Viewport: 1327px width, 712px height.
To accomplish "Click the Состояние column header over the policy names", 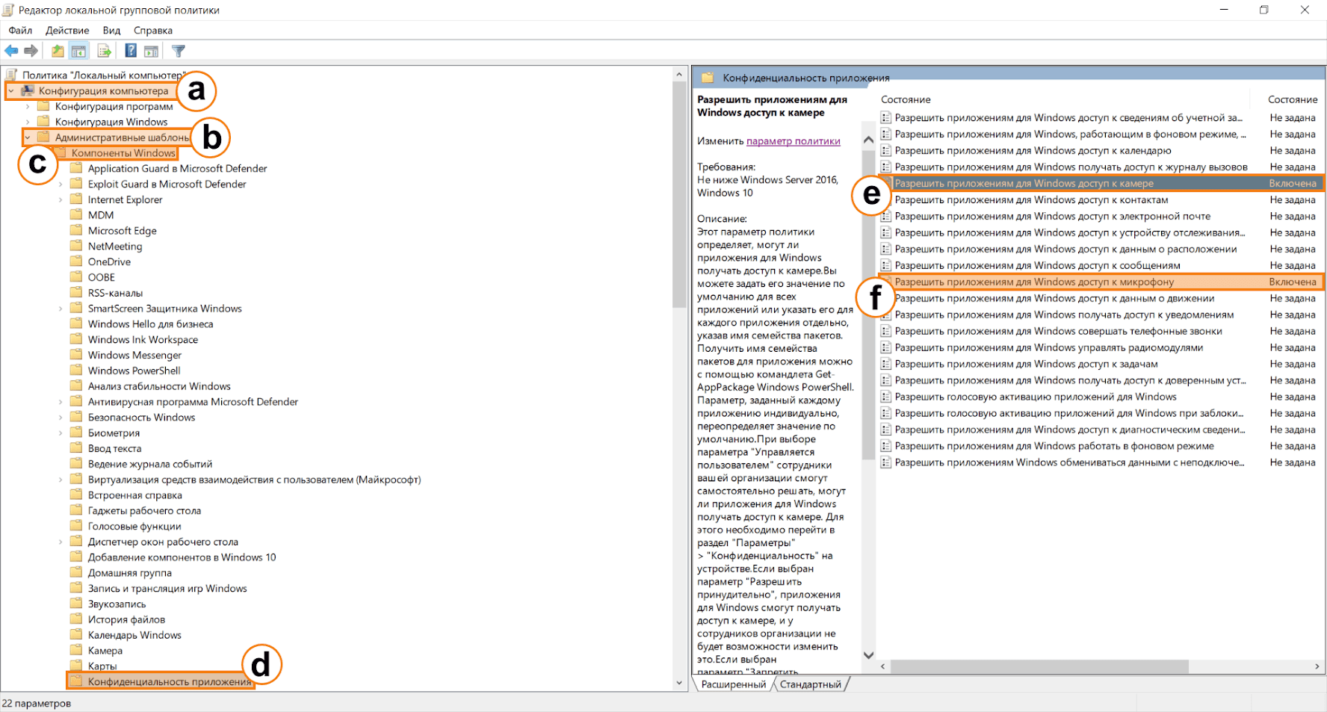I will click(906, 99).
